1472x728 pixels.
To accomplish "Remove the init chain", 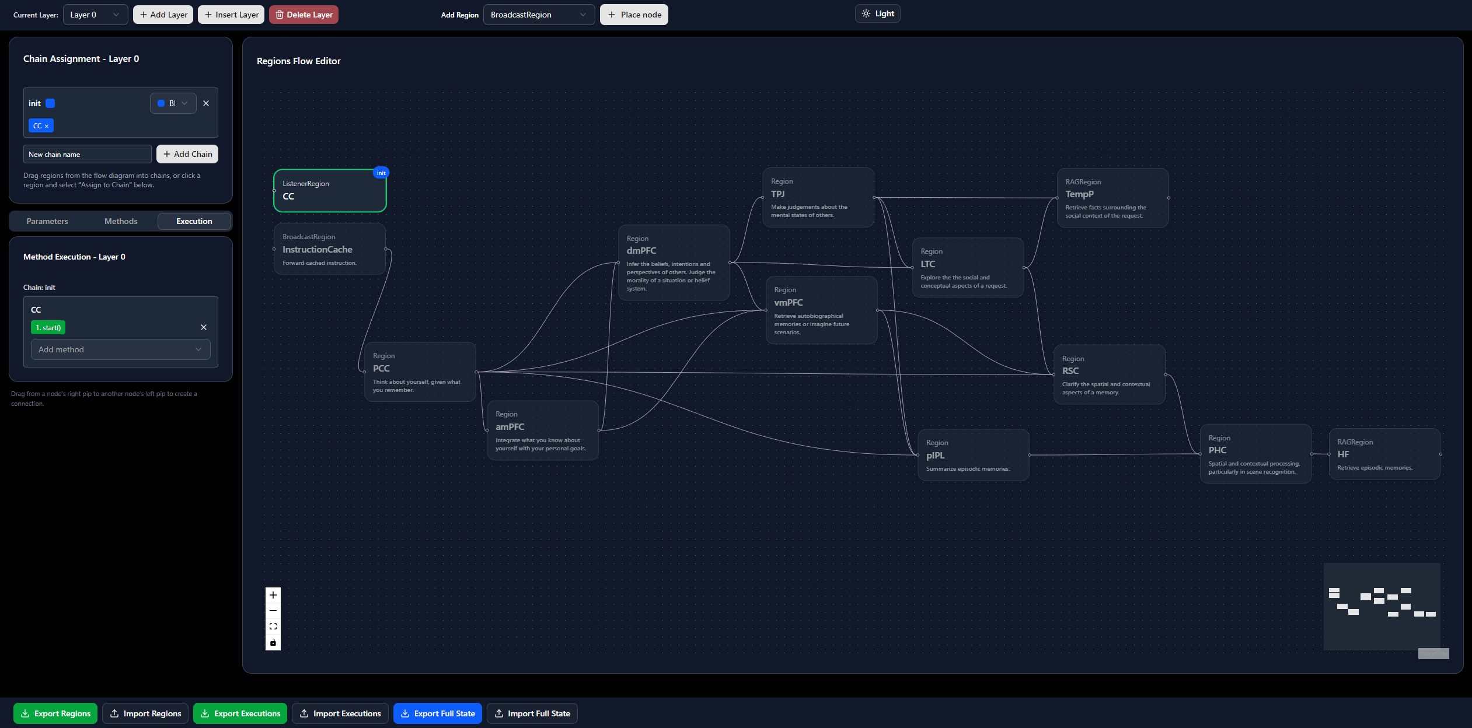I will [206, 103].
